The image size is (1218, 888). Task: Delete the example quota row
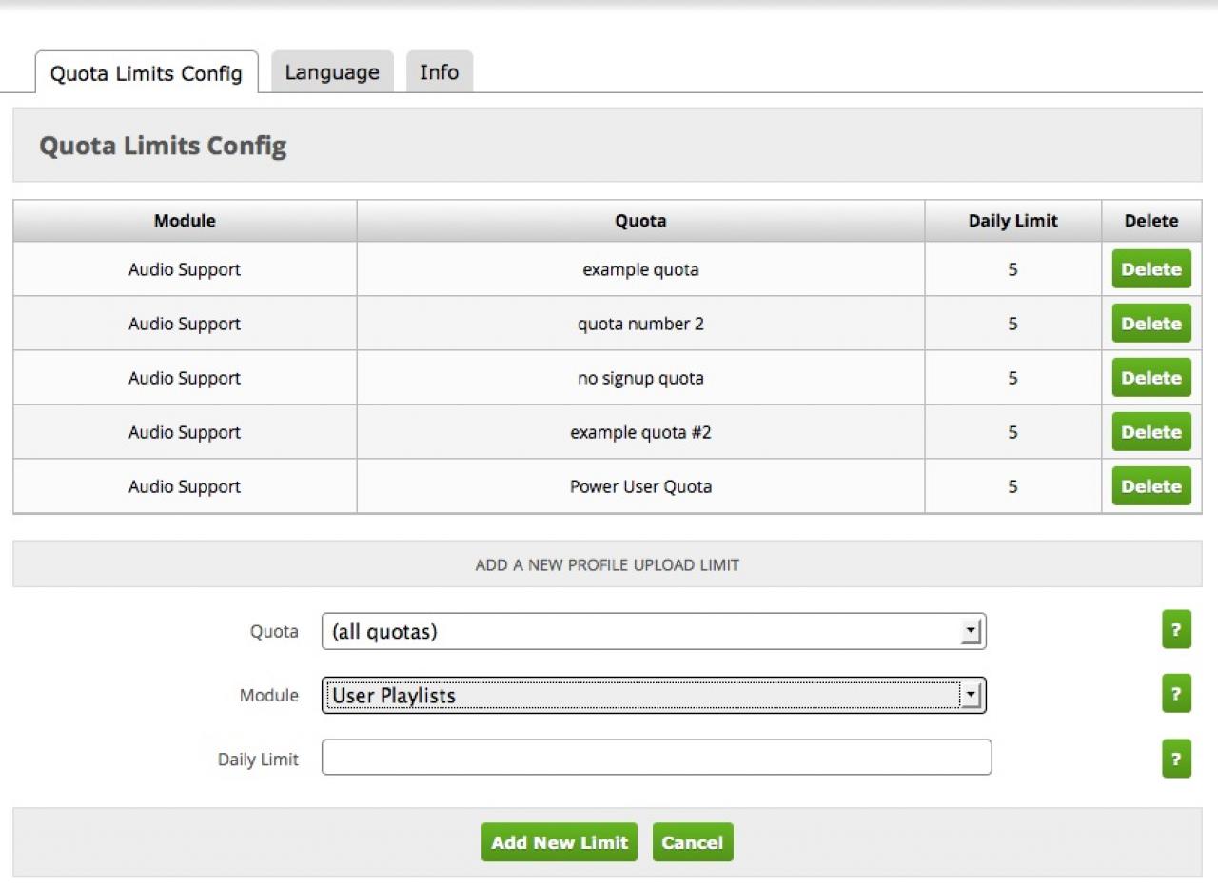pos(1150,269)
